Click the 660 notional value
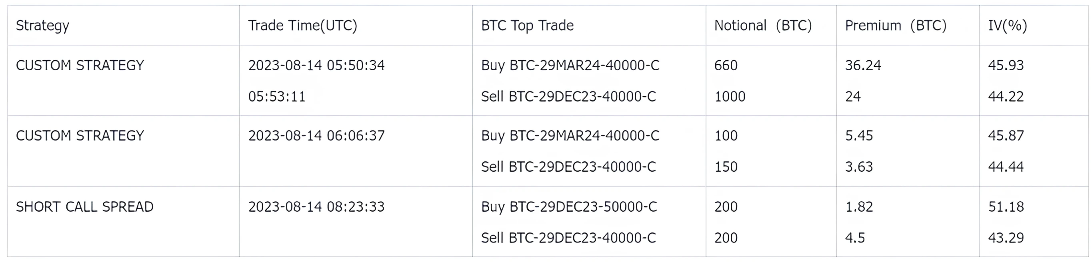 coord(726,65)
